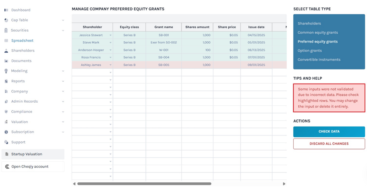Viewport: 367px width, 187px height.
Task: Open Ashley James shareholder dropdown arrow
Action: coord(110,65)
